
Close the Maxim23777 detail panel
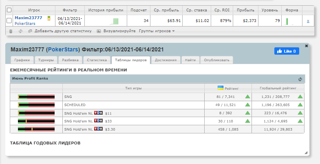pos(306,46)
